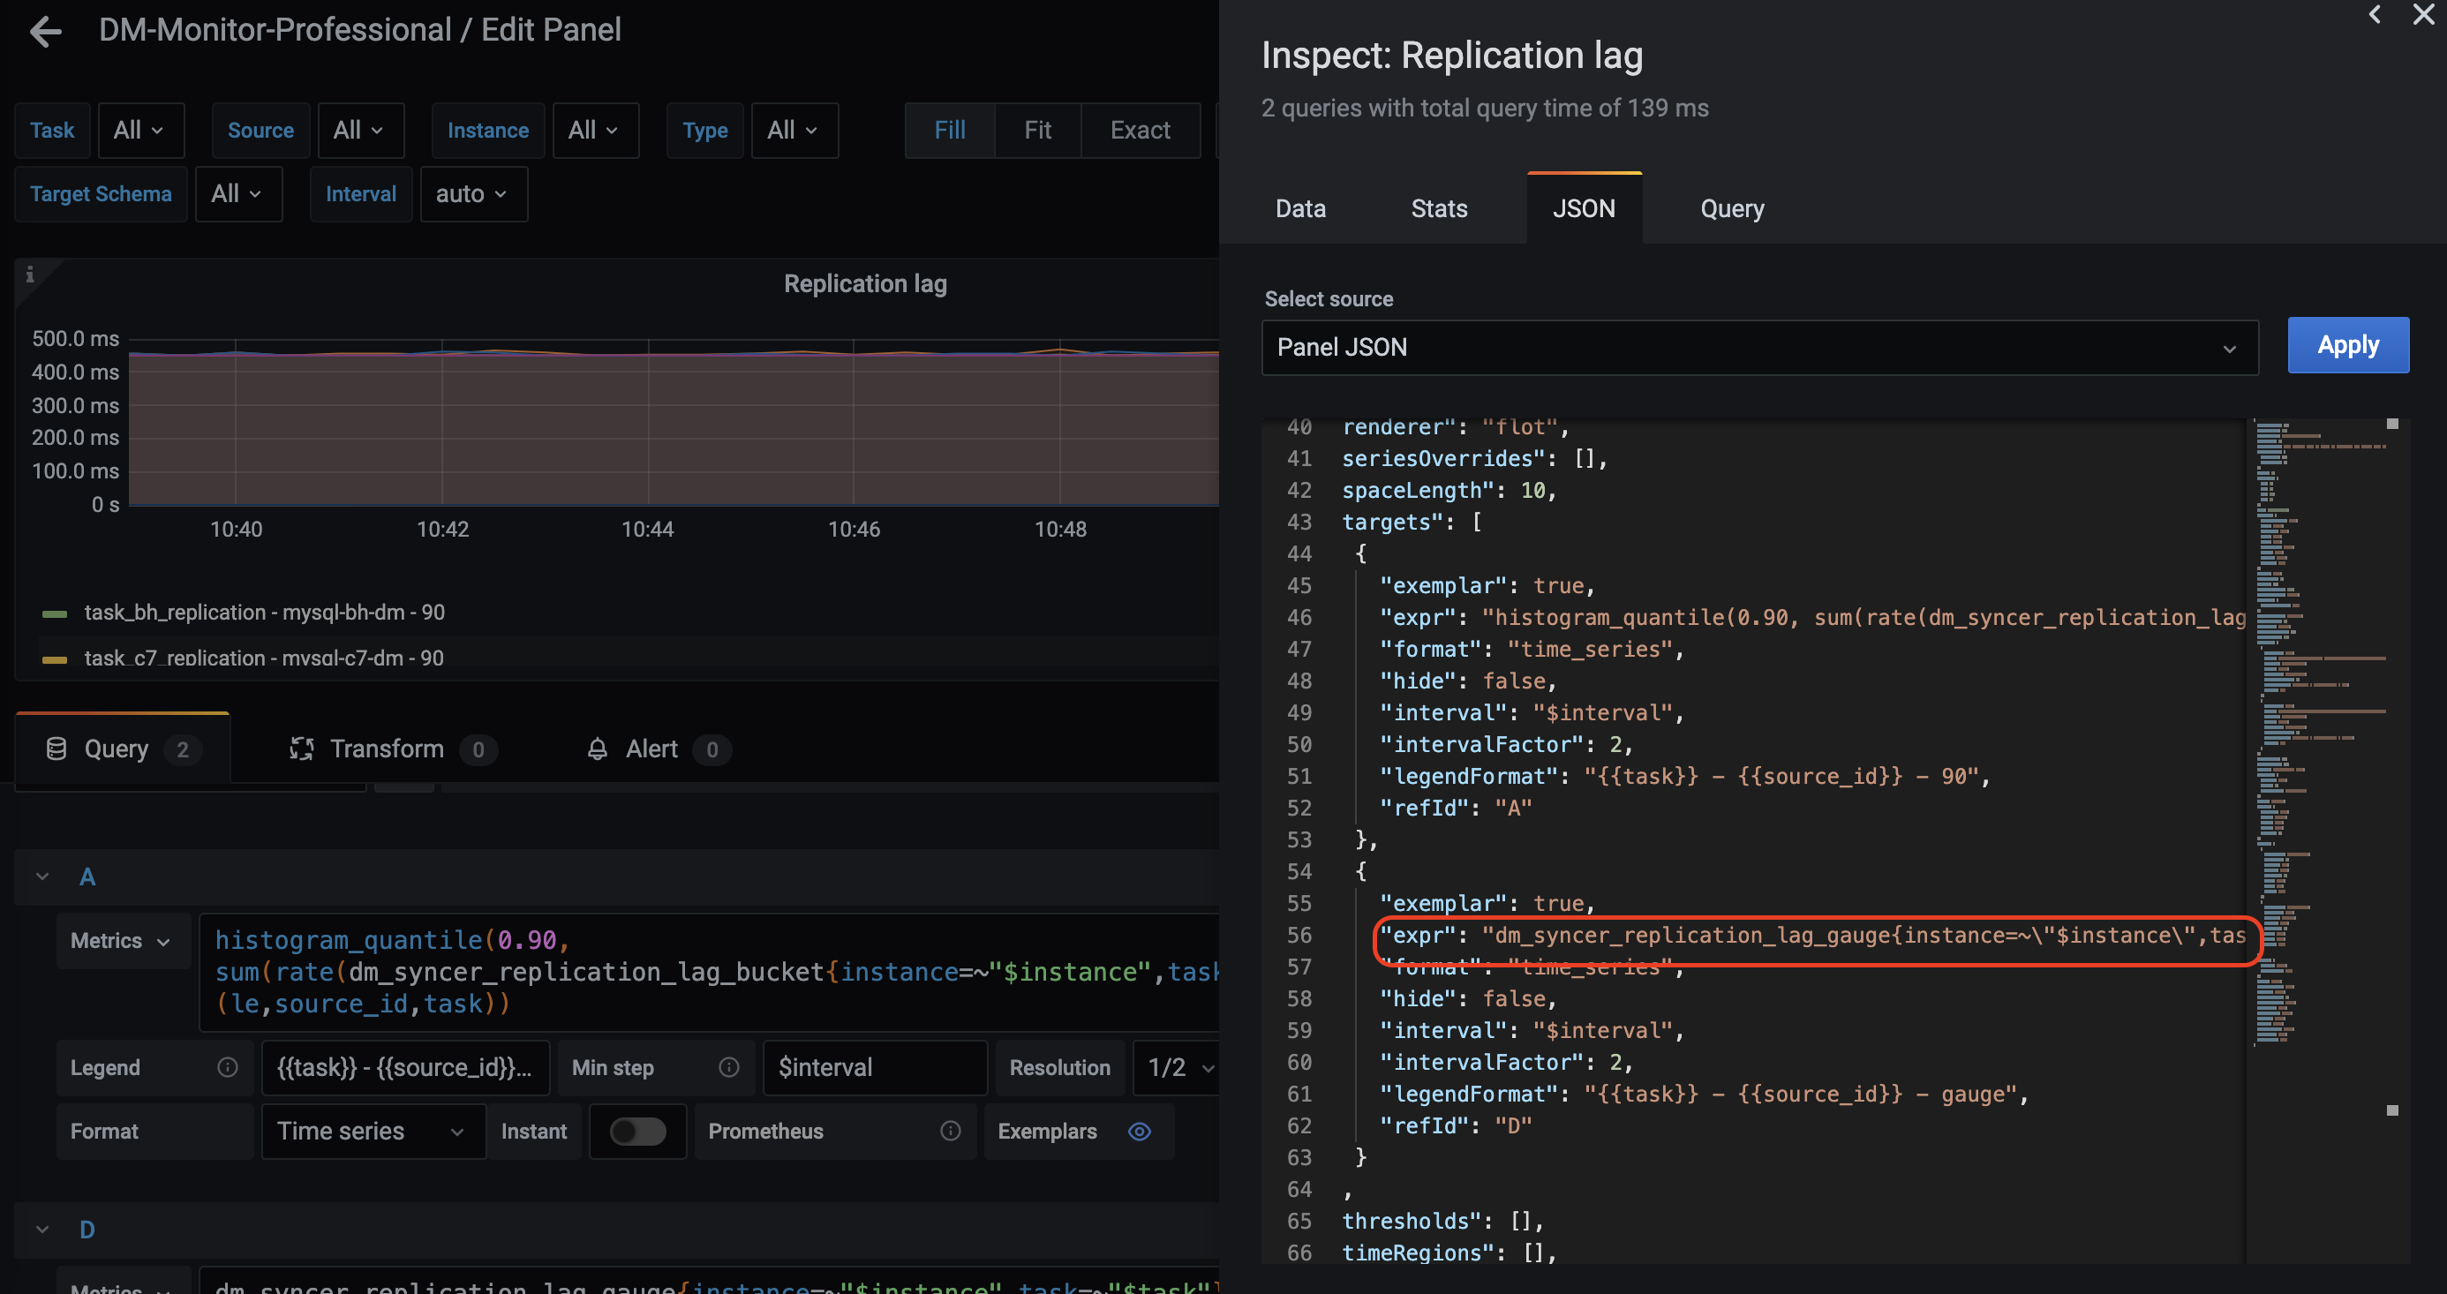Click the task_bh_replication legend color swatch
Image resolution: width=2447 pixels, height=1294 pixels.
tap(55, 613)
